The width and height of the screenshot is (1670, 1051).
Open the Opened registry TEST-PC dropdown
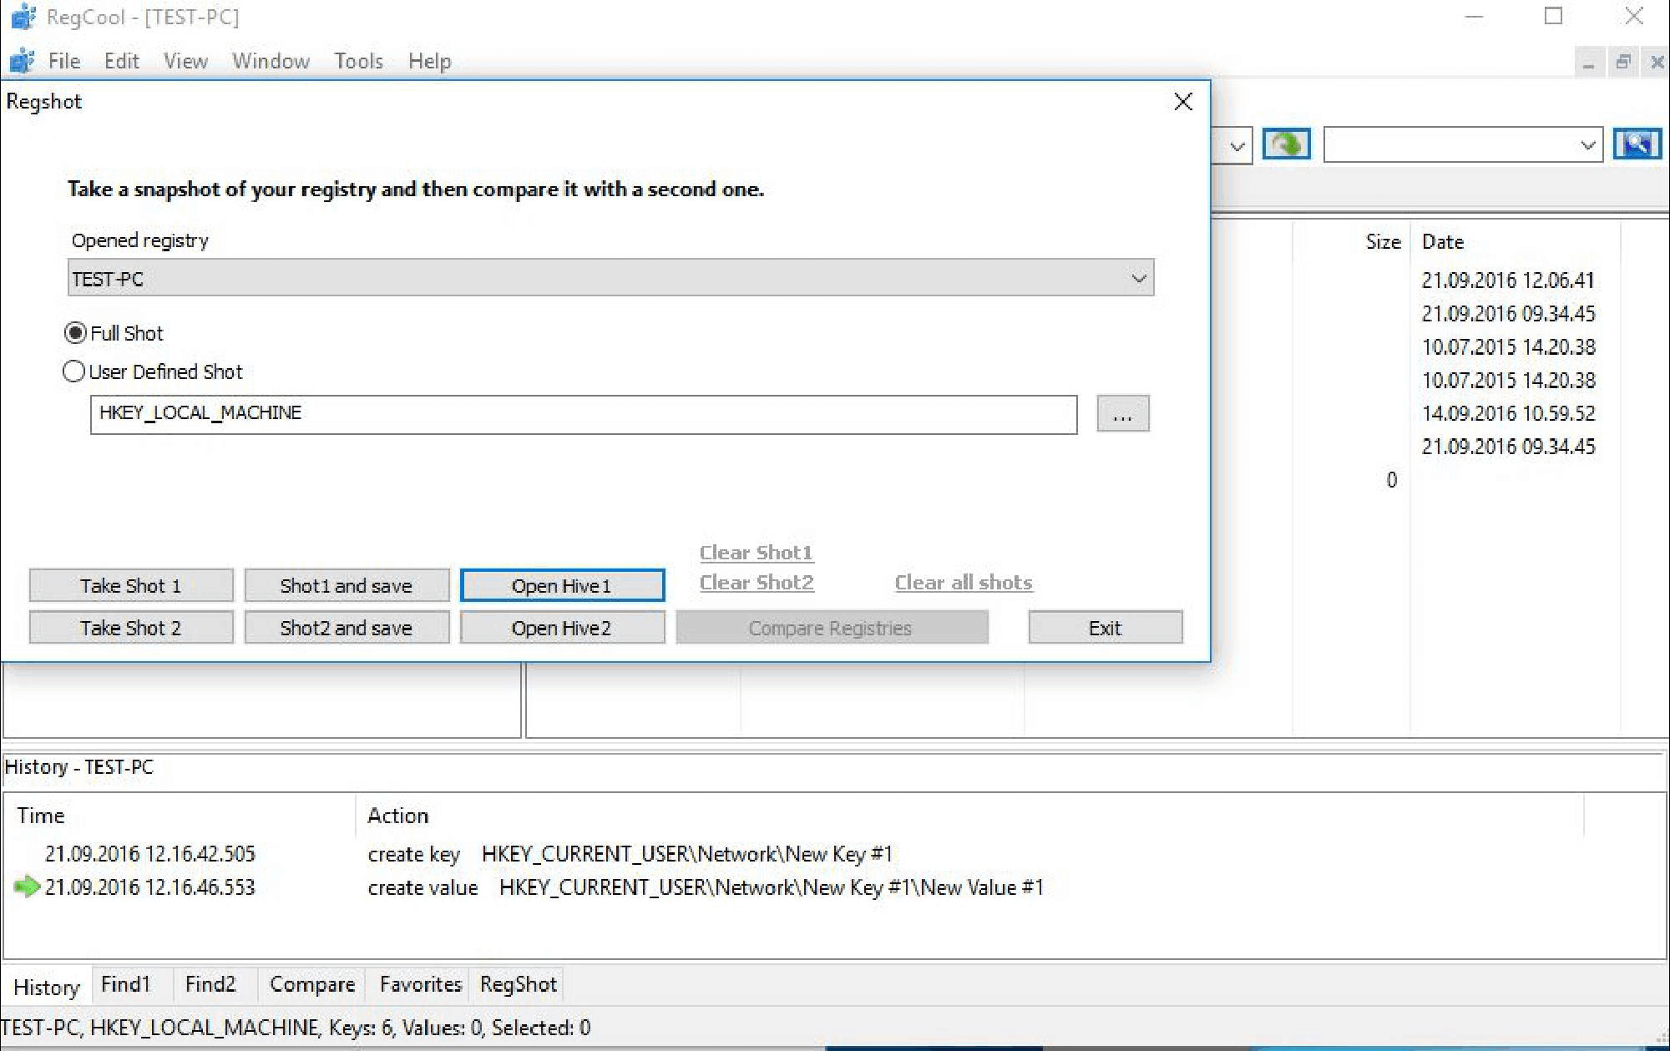1138,278
